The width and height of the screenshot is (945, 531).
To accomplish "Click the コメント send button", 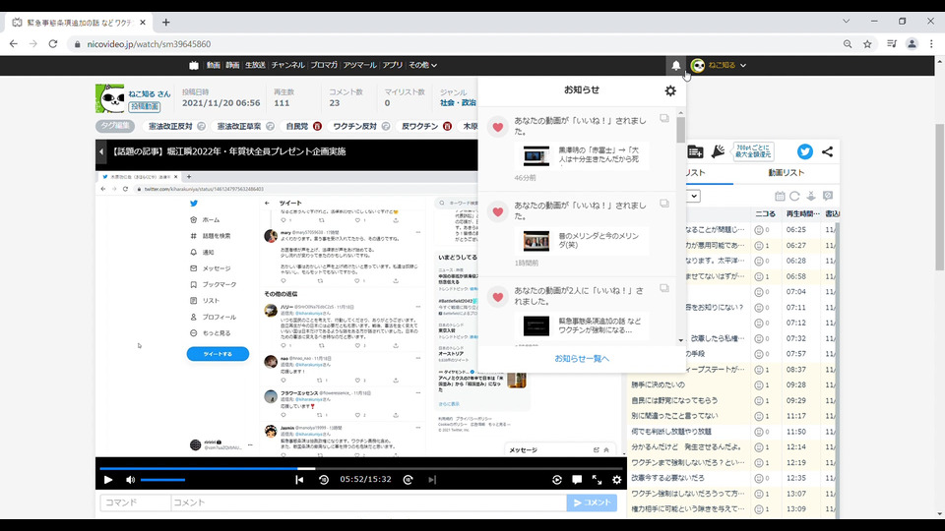I will pyautogui.click(x=592, y=502).
